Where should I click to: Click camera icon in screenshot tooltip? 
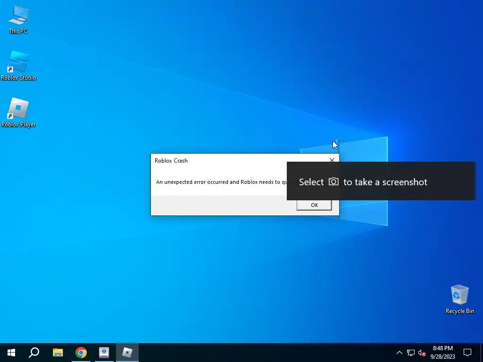click(x=333, y=181)
